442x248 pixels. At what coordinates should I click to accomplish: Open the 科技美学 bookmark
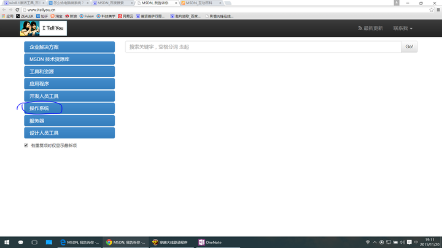pos(106,16)
